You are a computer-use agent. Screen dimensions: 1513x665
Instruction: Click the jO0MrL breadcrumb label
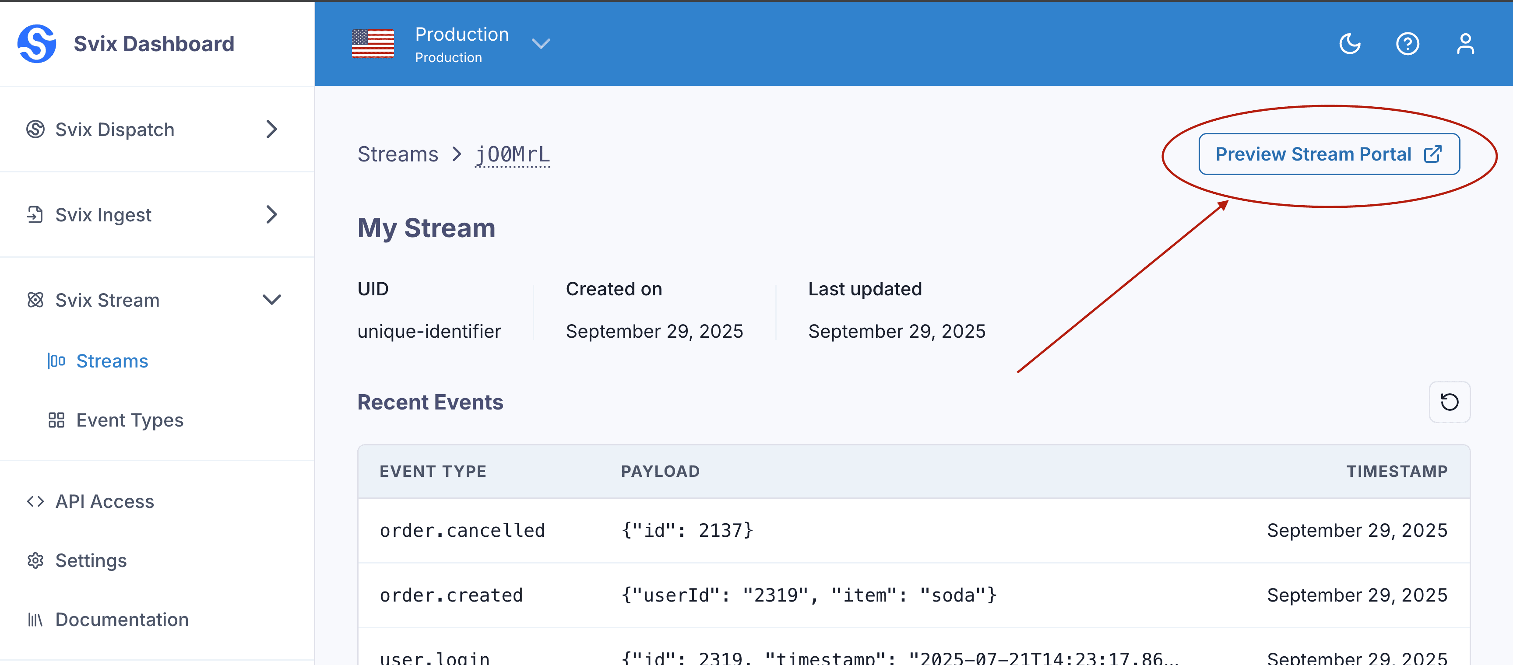(x=512, y=154)
